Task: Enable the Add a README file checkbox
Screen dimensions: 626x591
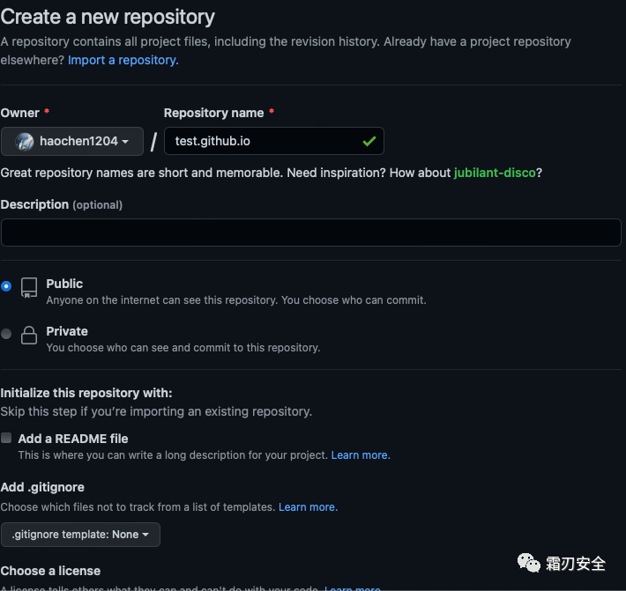Action: (7, 438)
